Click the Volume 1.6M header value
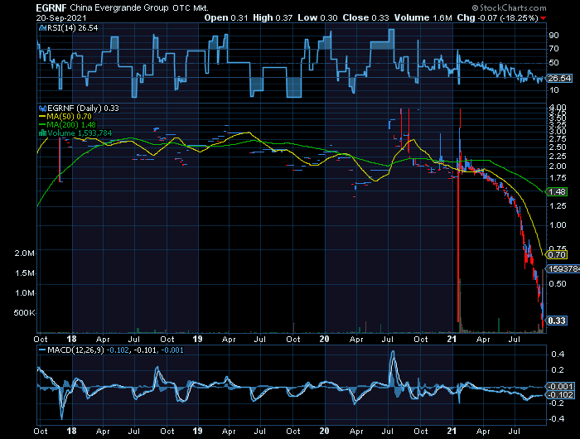Image resolution: width=580 pixels, height=439 pixels. tap(423, 17)
